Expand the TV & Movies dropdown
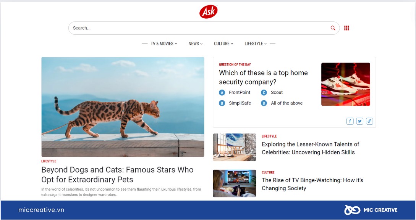The width and height of the screenshot is (416, 220). [164, 44]
